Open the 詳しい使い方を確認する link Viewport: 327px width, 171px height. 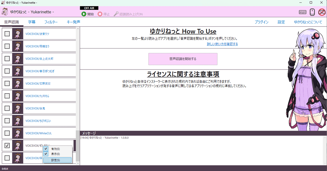click(222, 44)
